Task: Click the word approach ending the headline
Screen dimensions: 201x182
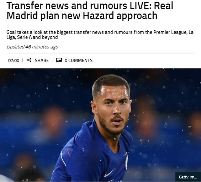Action: (x=137, y=16)
